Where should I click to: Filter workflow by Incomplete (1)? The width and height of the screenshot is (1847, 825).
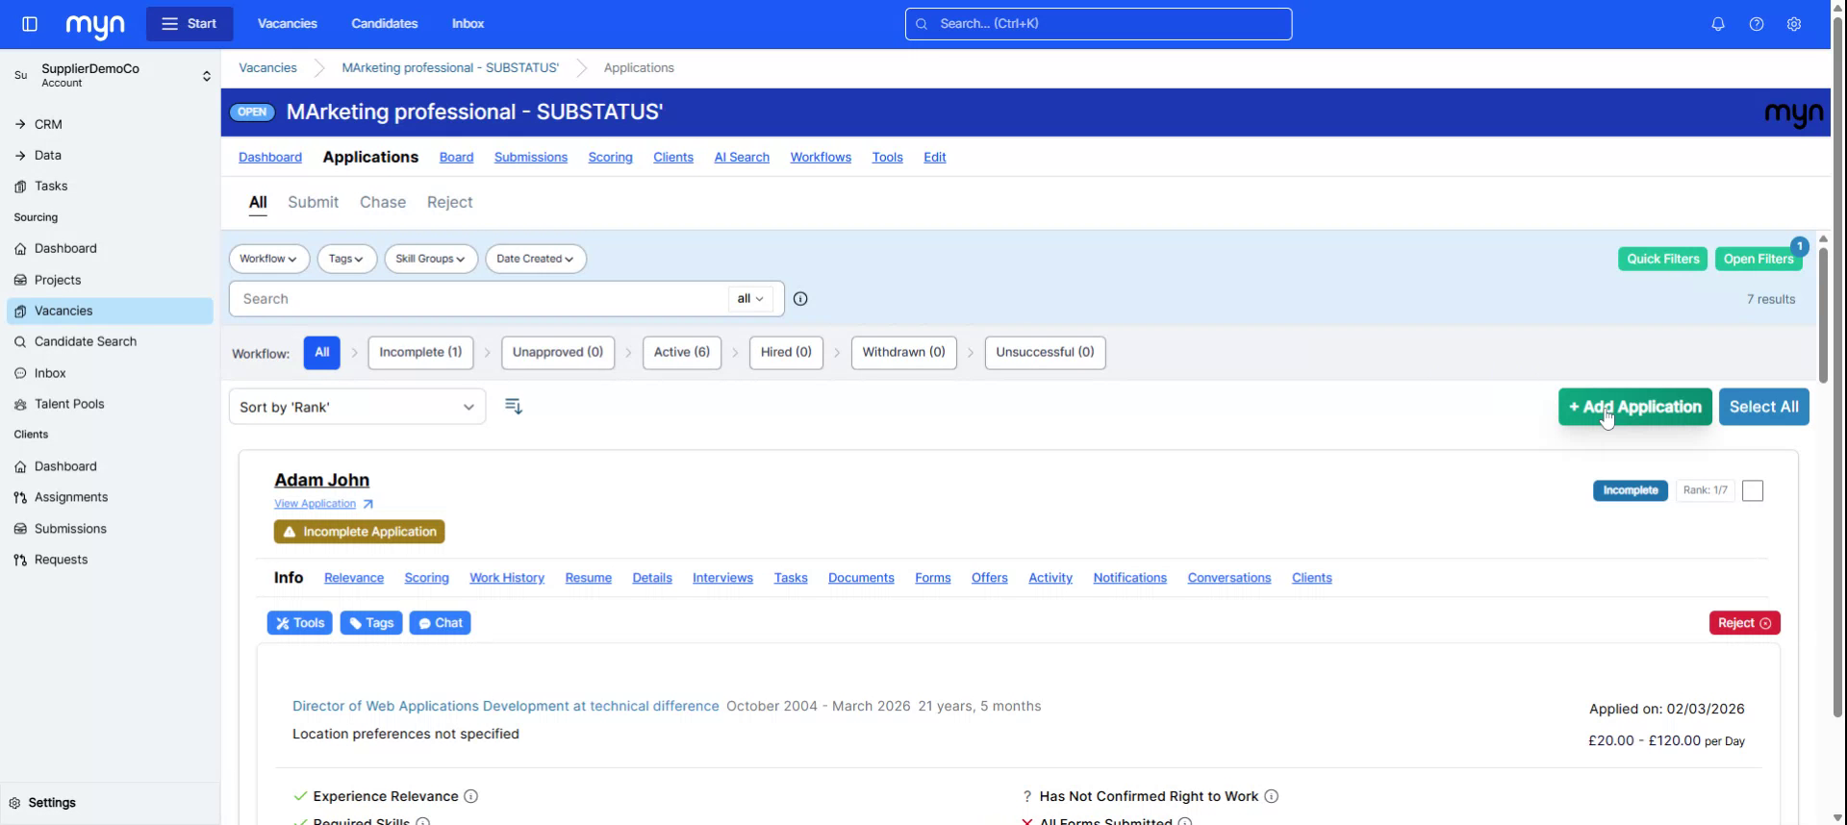click(x=420, y=352)
